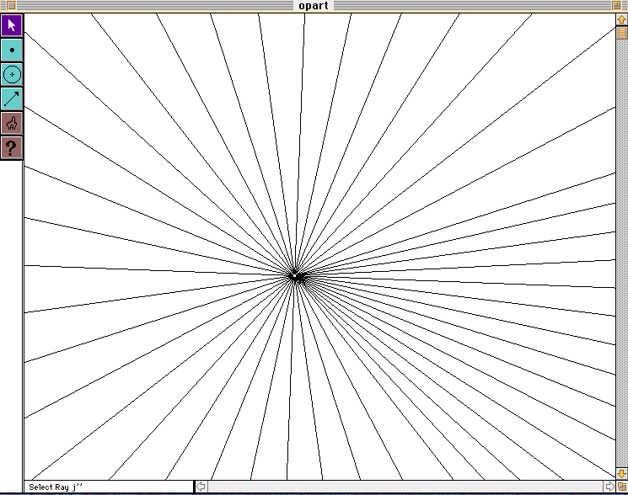The image size is (628, 495).
Task: Click the vertical scrollbar down arrow
Action: (x=622, y=473)
